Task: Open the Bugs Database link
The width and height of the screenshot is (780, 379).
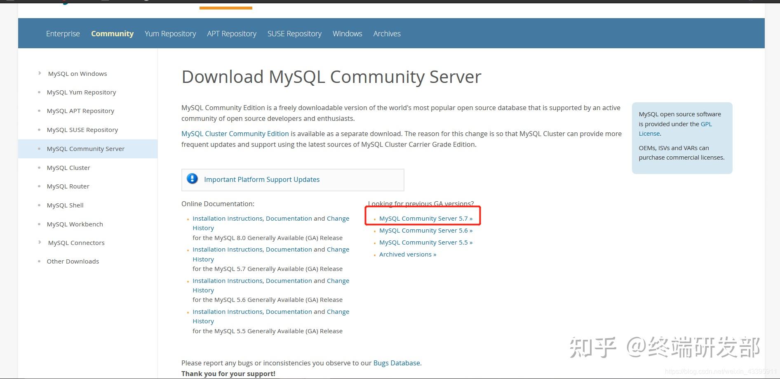Action: [x=396, y=363]
